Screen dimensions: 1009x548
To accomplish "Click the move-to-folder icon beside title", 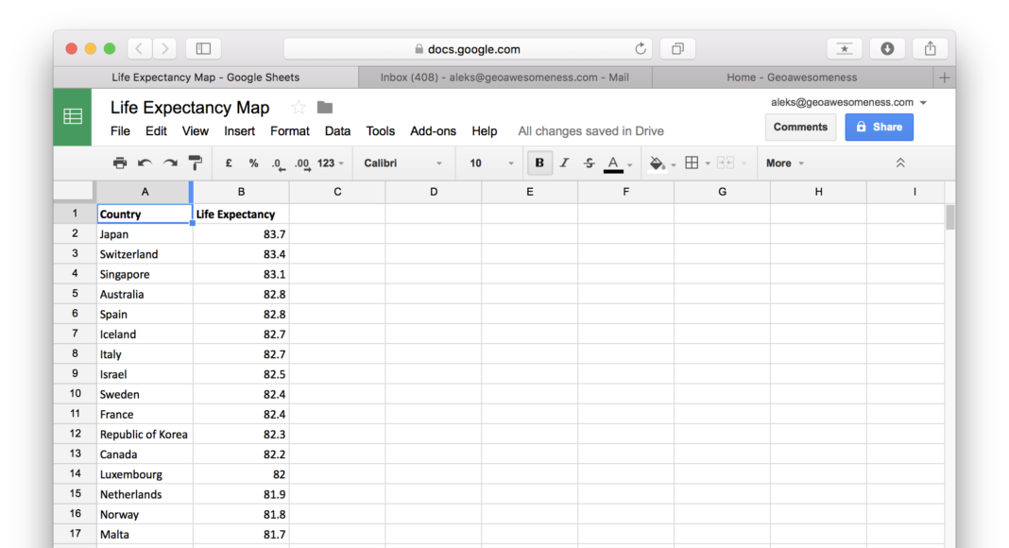I will [x=325, y=108].
